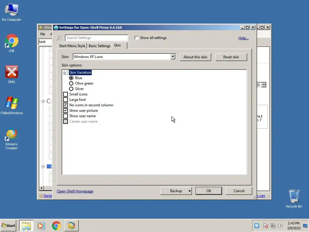This screenshot has height=232, width=309.
Task: Click the magnifier search icon in settings
Action: tap(59, 38)
